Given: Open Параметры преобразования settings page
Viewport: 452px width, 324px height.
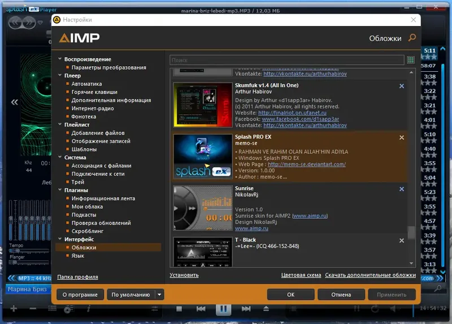Looking at the screenshot, I should point(108,67).
